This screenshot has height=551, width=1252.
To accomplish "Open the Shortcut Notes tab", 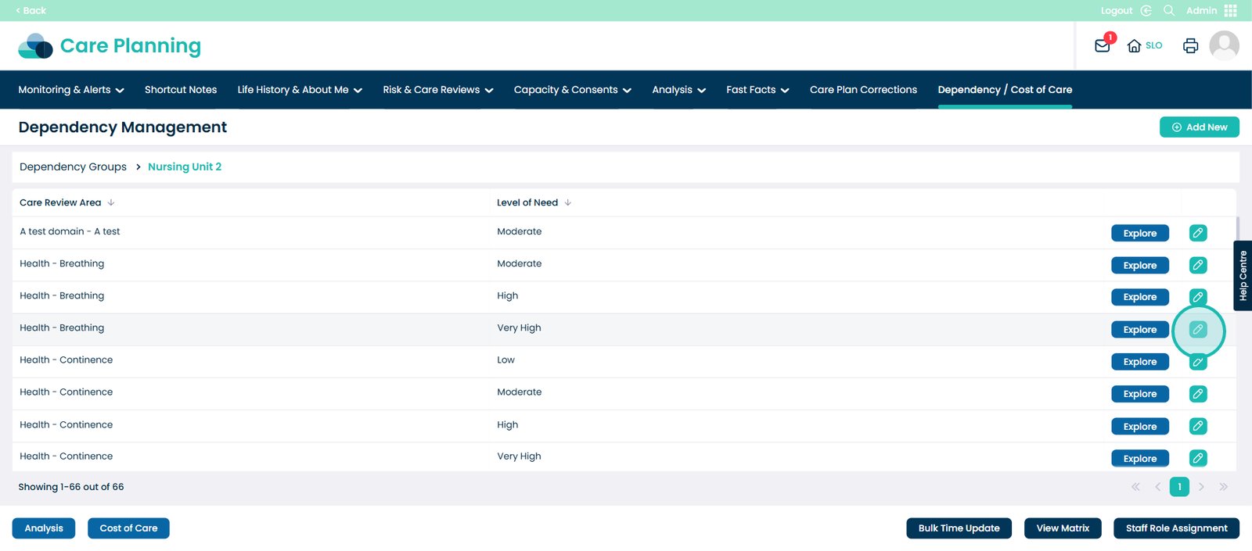I will pos(181,90).
